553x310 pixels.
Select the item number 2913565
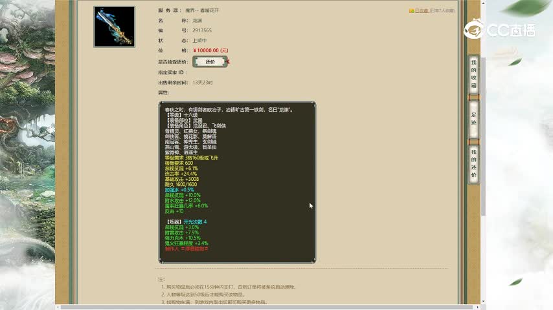pos(202,30)
